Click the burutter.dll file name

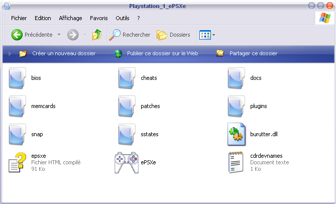click(x=264, y=134)
